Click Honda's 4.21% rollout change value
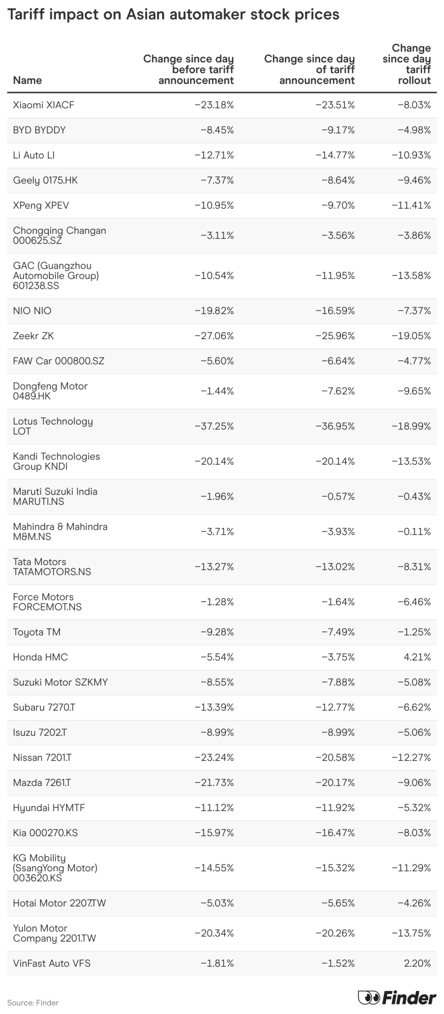 click(x=417, y=657)
